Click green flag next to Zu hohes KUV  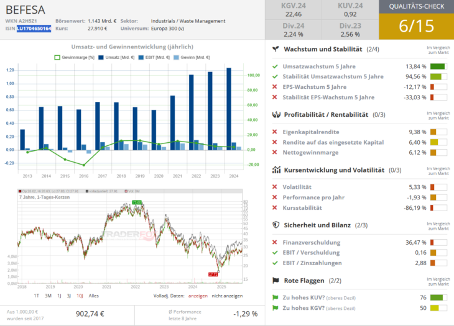coord(276,297)
